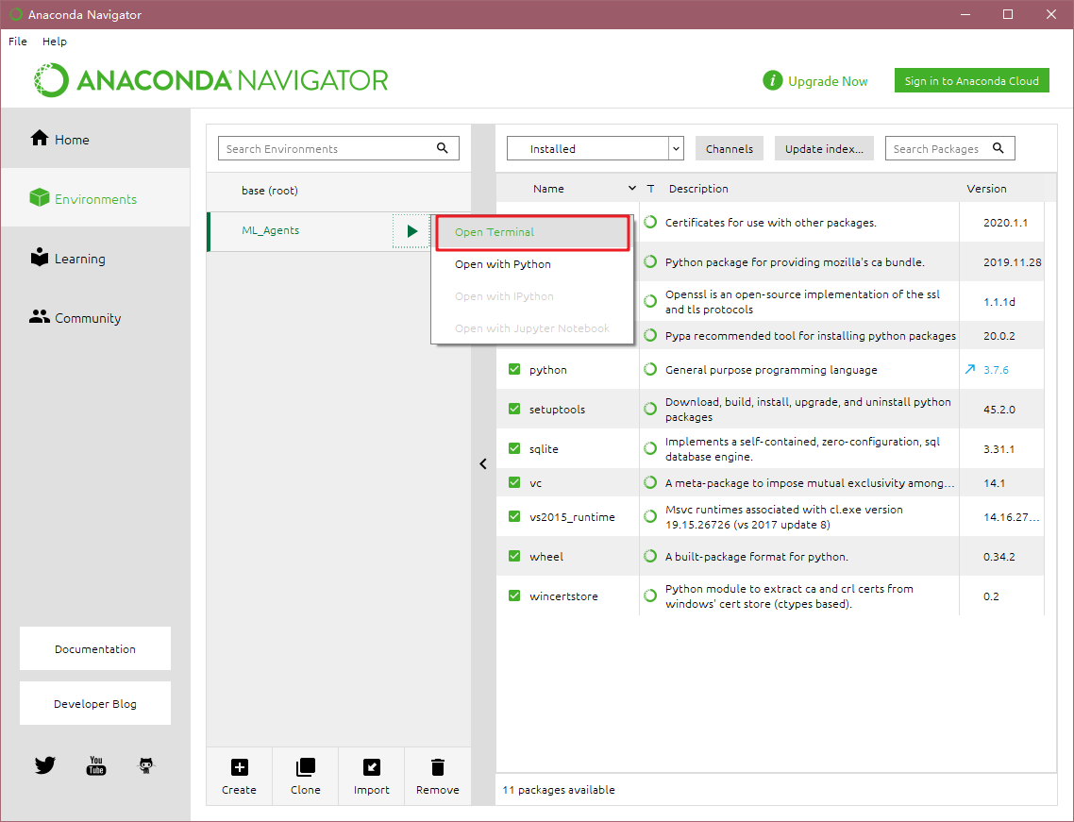Toggle the wheel package checkbox
The width and height of the screenshot is (1074, 822).
[514, 556]
